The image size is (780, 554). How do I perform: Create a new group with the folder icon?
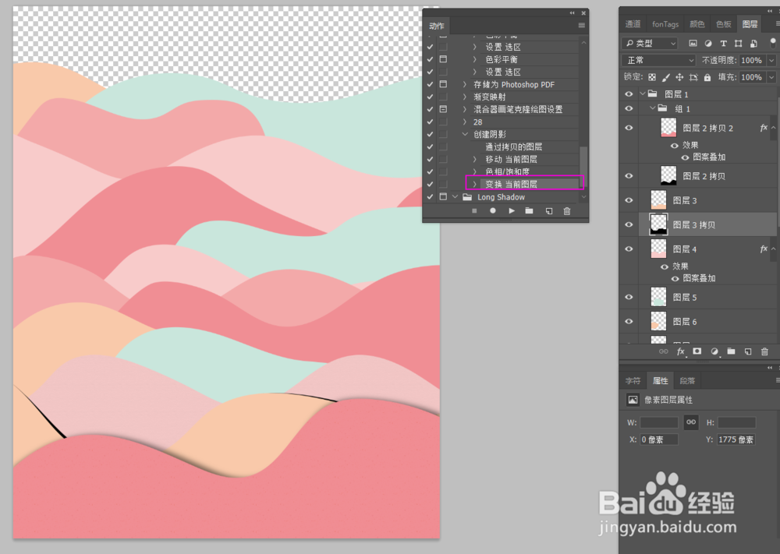[x=730, y=351]
